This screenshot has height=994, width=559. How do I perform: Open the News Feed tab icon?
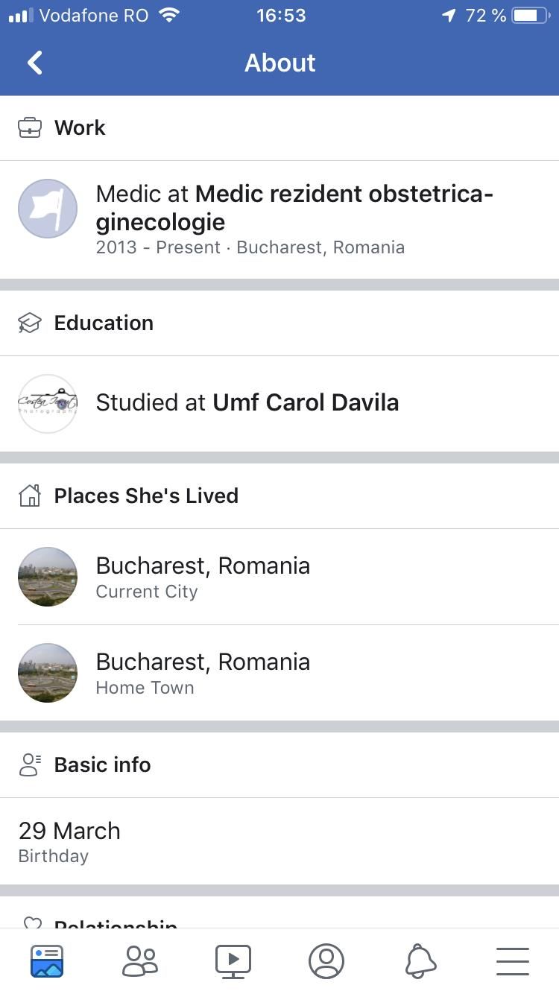click(47, 960)
